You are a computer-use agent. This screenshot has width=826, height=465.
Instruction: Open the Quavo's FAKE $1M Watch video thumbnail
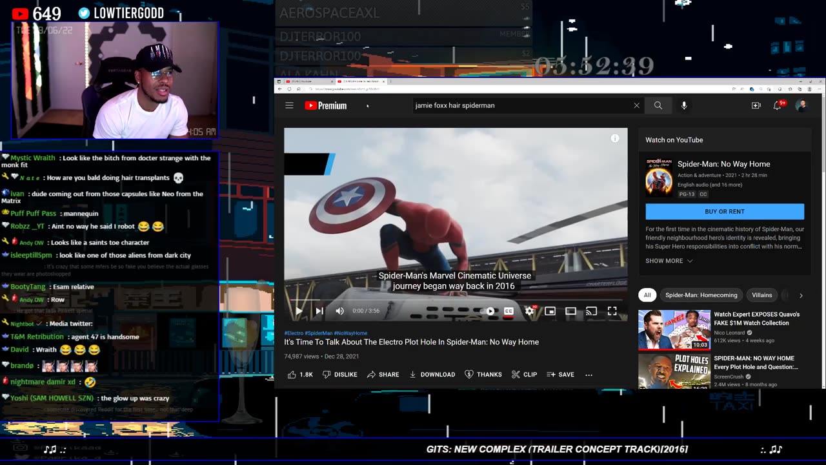(674, 330)
